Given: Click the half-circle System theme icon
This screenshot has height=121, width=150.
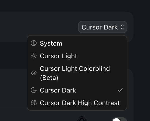Looking at the screenshot, I should [x=34, y=43].
